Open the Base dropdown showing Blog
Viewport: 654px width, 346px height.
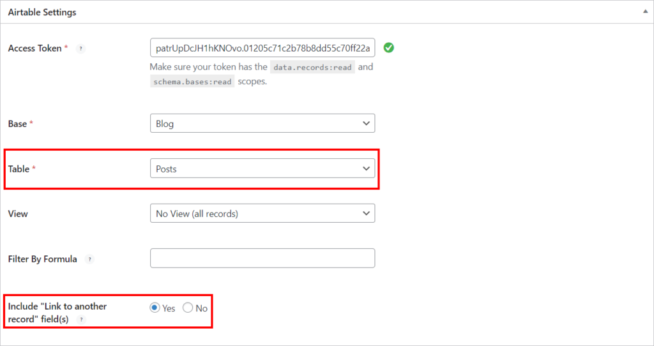click(x=262, y=123)
